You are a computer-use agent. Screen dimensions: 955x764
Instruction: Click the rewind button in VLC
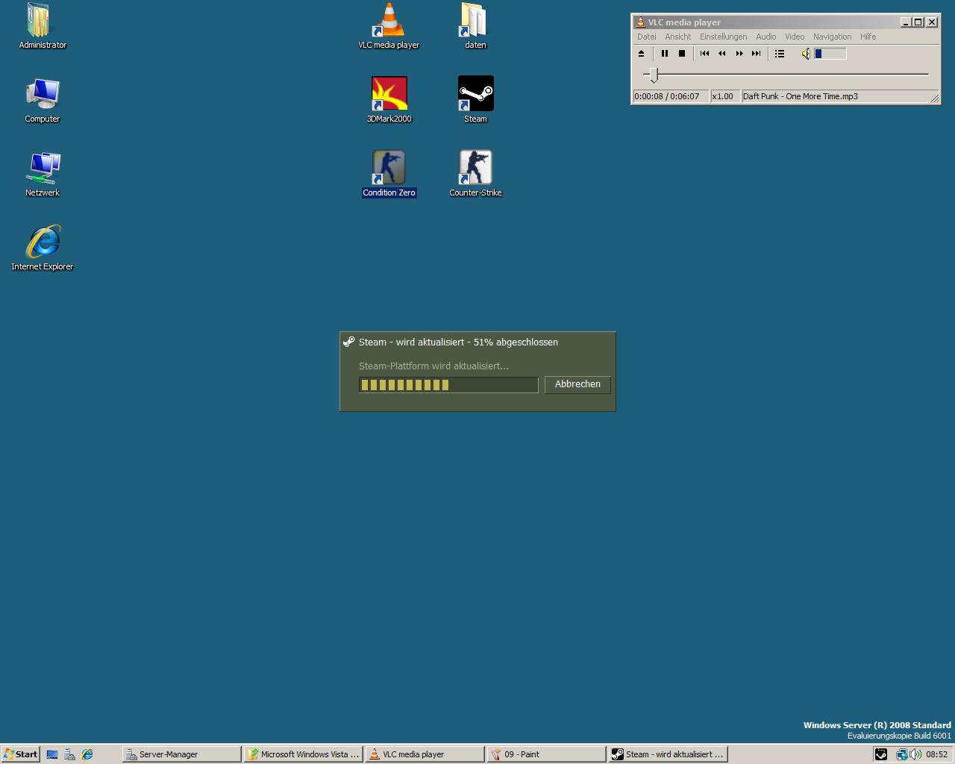(x=721, y=54)
